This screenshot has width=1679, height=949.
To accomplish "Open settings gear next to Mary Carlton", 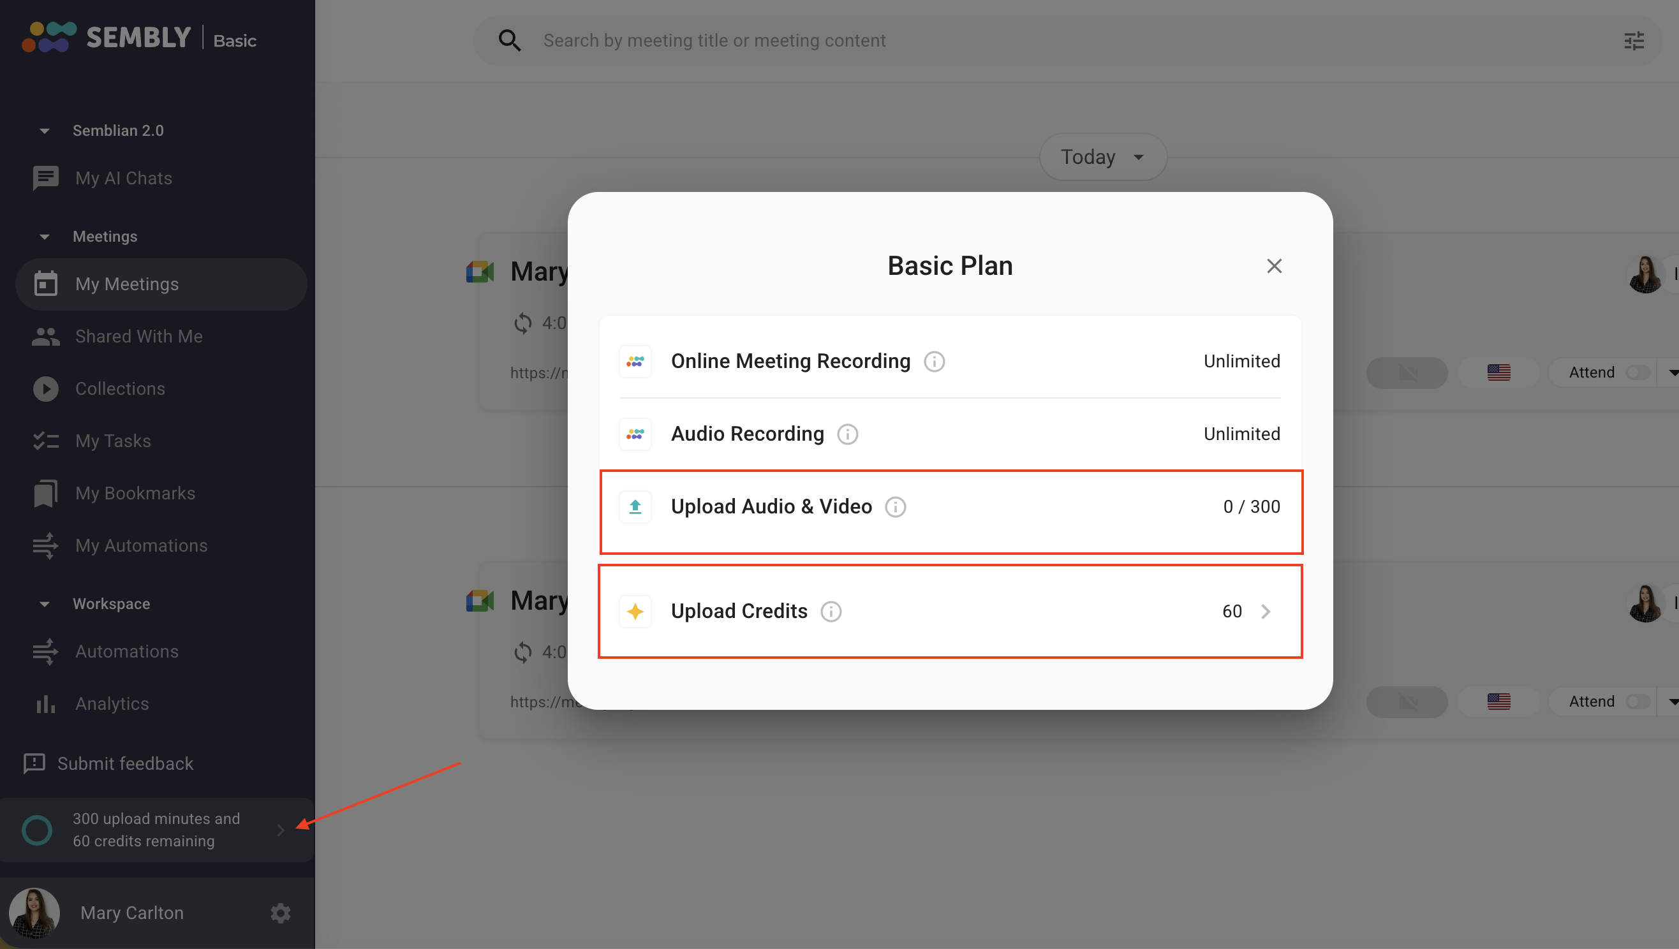I will [280, 913].
